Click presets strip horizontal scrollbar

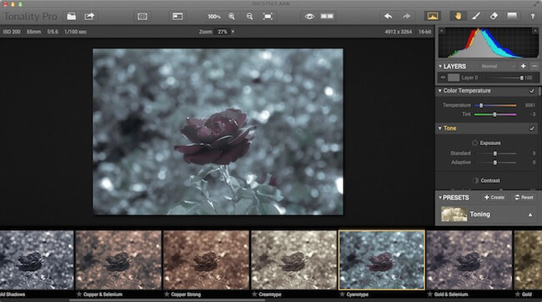pos(168,300)
